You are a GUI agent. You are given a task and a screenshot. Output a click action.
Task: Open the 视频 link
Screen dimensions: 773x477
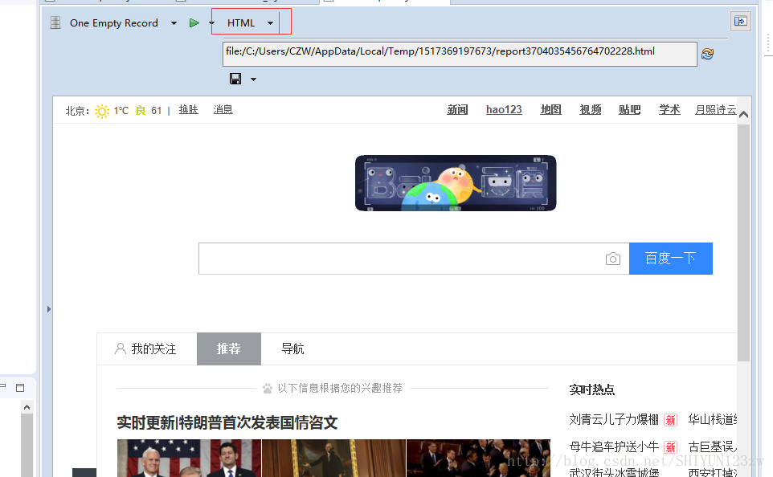590,110
